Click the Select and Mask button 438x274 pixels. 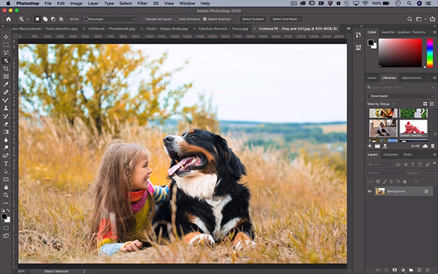pyautogui.click(x=286, y=19)
